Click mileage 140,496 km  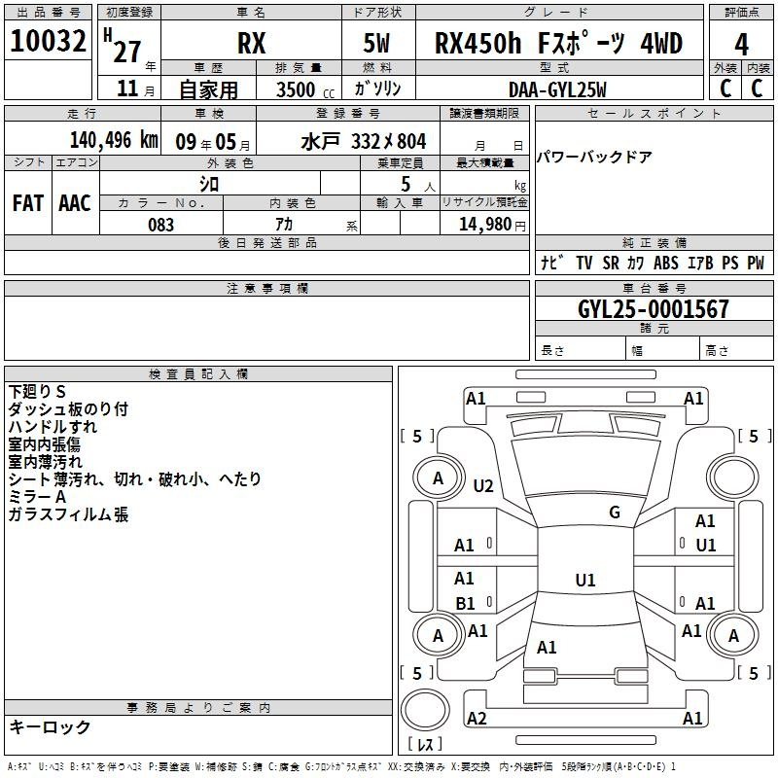click(x=114, y=140)
